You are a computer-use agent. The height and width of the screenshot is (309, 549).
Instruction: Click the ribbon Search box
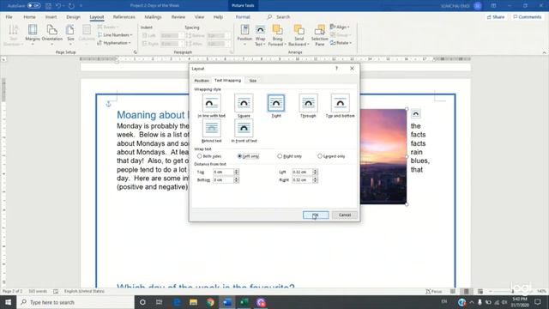point(279,17)
